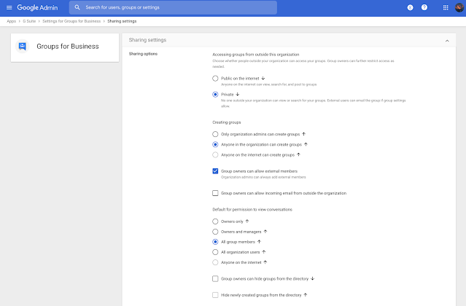Open the support number 8 icon

[x=410, y=8]
